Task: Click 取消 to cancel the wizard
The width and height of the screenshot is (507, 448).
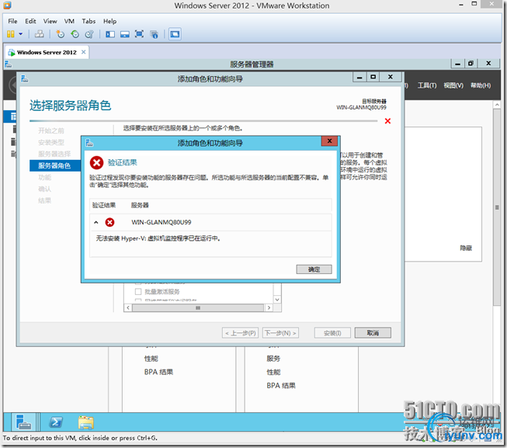Action: pyautogui.click(x=373, y=333)
